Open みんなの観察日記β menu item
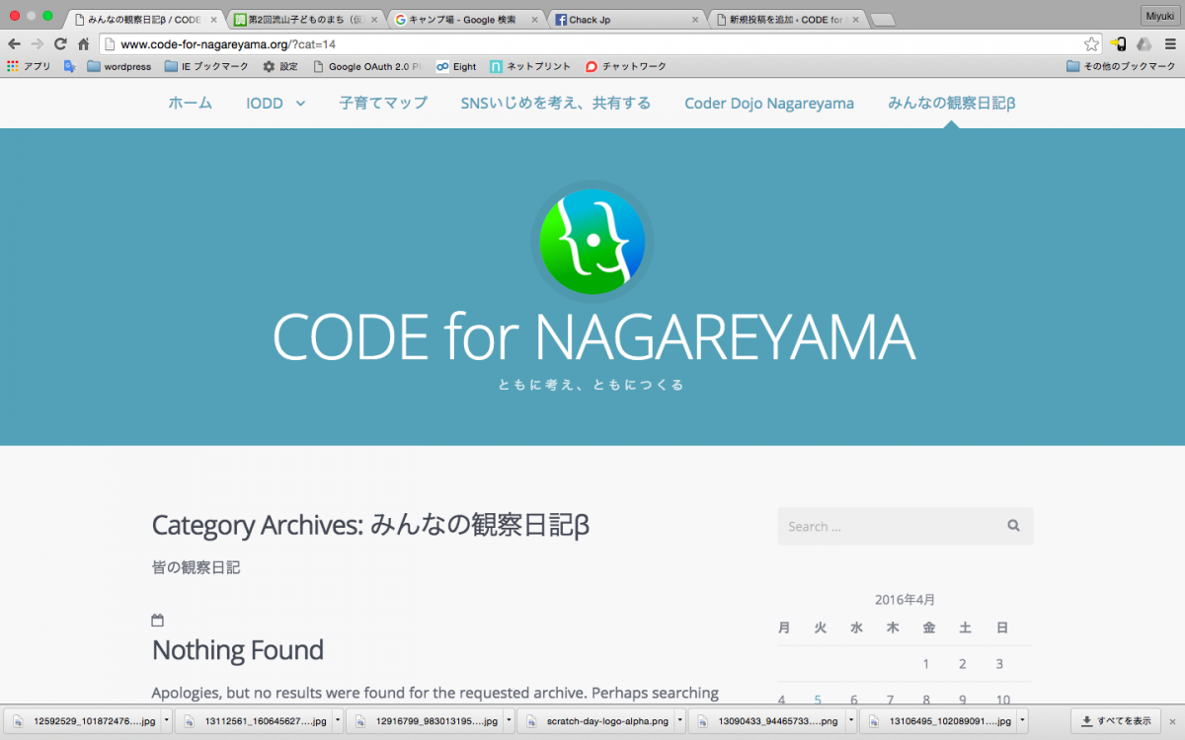 (x=952, y=104)
